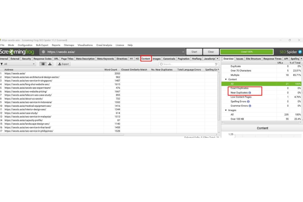This screenshot has width=303, height=202.
Task: Select Exact Duplicates in Content tree
Action: [x=239, y=88]
